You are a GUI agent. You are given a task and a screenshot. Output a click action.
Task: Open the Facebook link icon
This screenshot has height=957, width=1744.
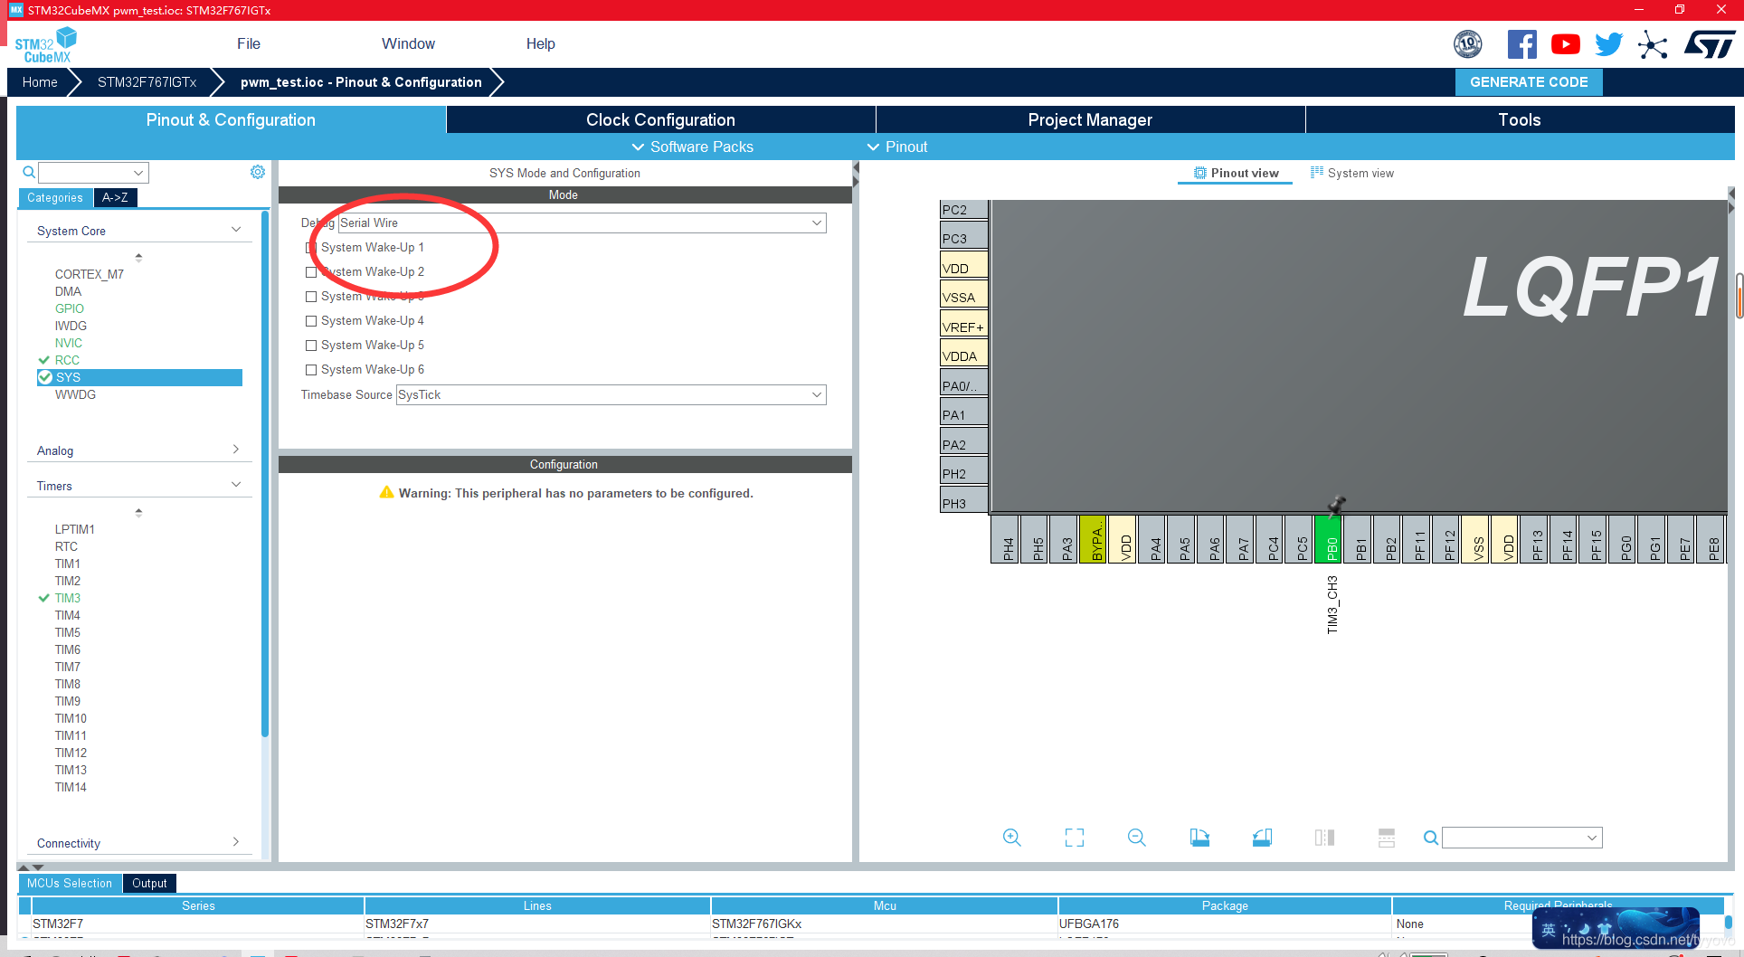pos(1522,44)
